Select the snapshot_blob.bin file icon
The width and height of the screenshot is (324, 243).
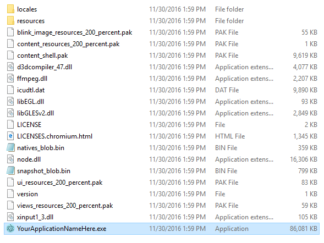[10, 171]
